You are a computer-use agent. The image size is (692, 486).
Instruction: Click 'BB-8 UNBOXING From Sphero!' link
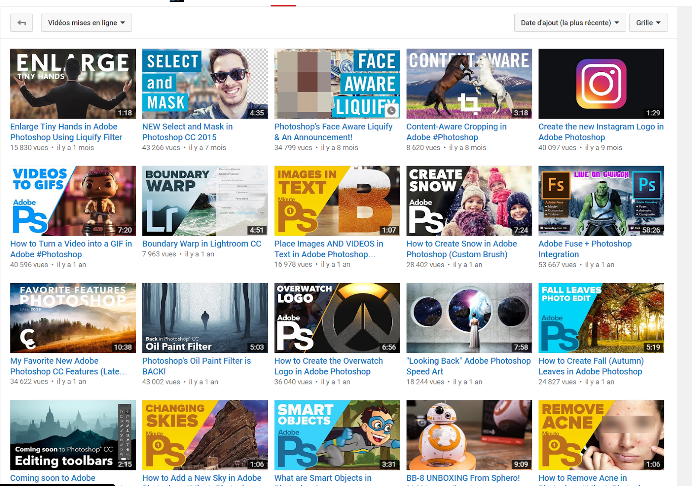[463, 478]
